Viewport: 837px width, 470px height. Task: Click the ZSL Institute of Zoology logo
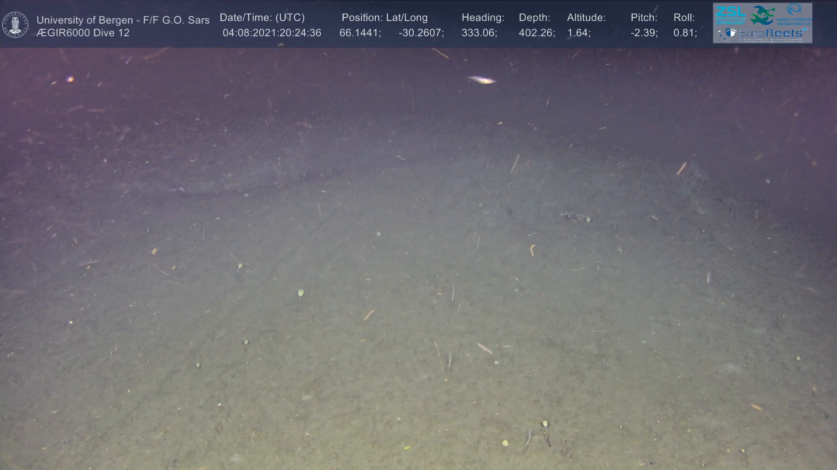730,16
